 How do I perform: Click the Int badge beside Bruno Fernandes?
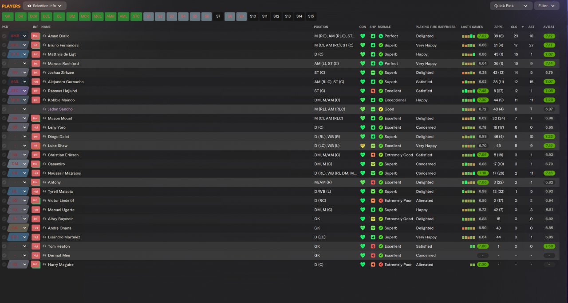pyautogui.click(x=35, y=45)
